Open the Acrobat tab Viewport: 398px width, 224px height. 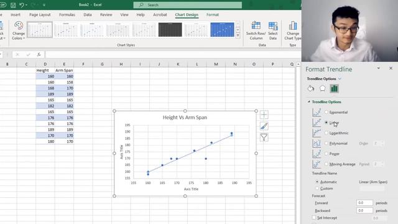[x=160, y=15]
